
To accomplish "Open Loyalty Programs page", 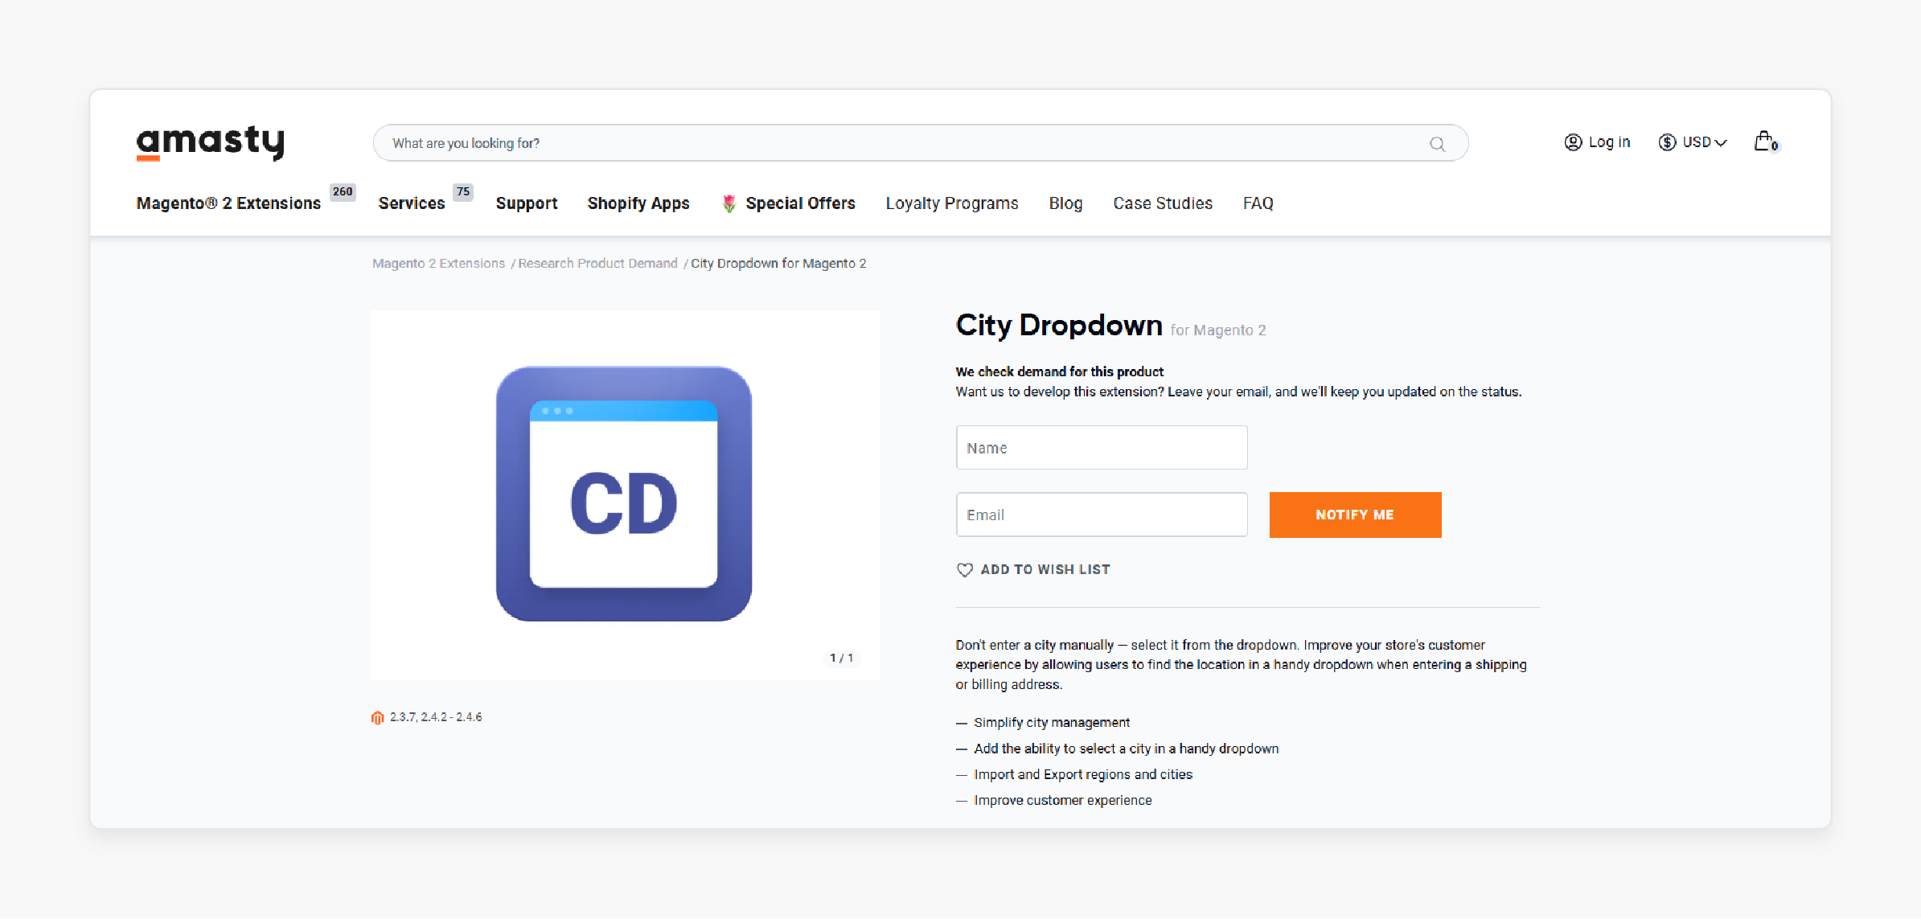I will [x=952, y=203].
